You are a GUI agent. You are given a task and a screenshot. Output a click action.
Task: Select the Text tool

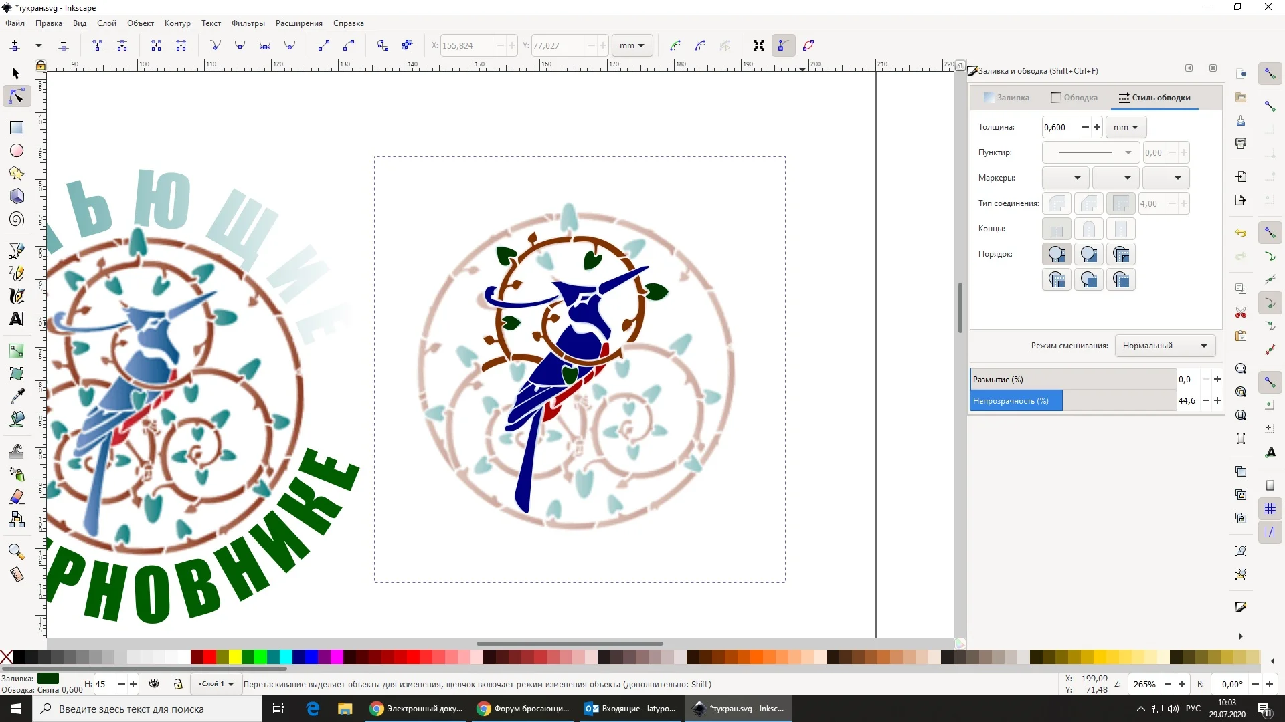17,319
